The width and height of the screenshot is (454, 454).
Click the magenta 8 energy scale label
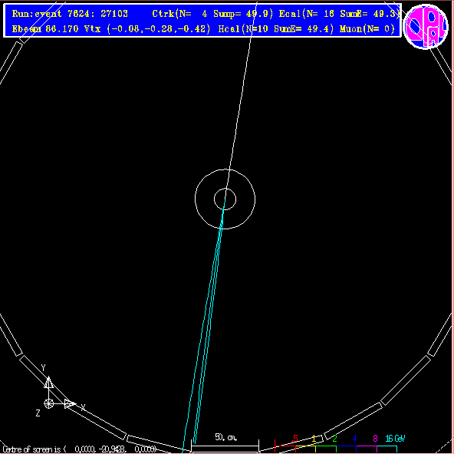point(375,439)
